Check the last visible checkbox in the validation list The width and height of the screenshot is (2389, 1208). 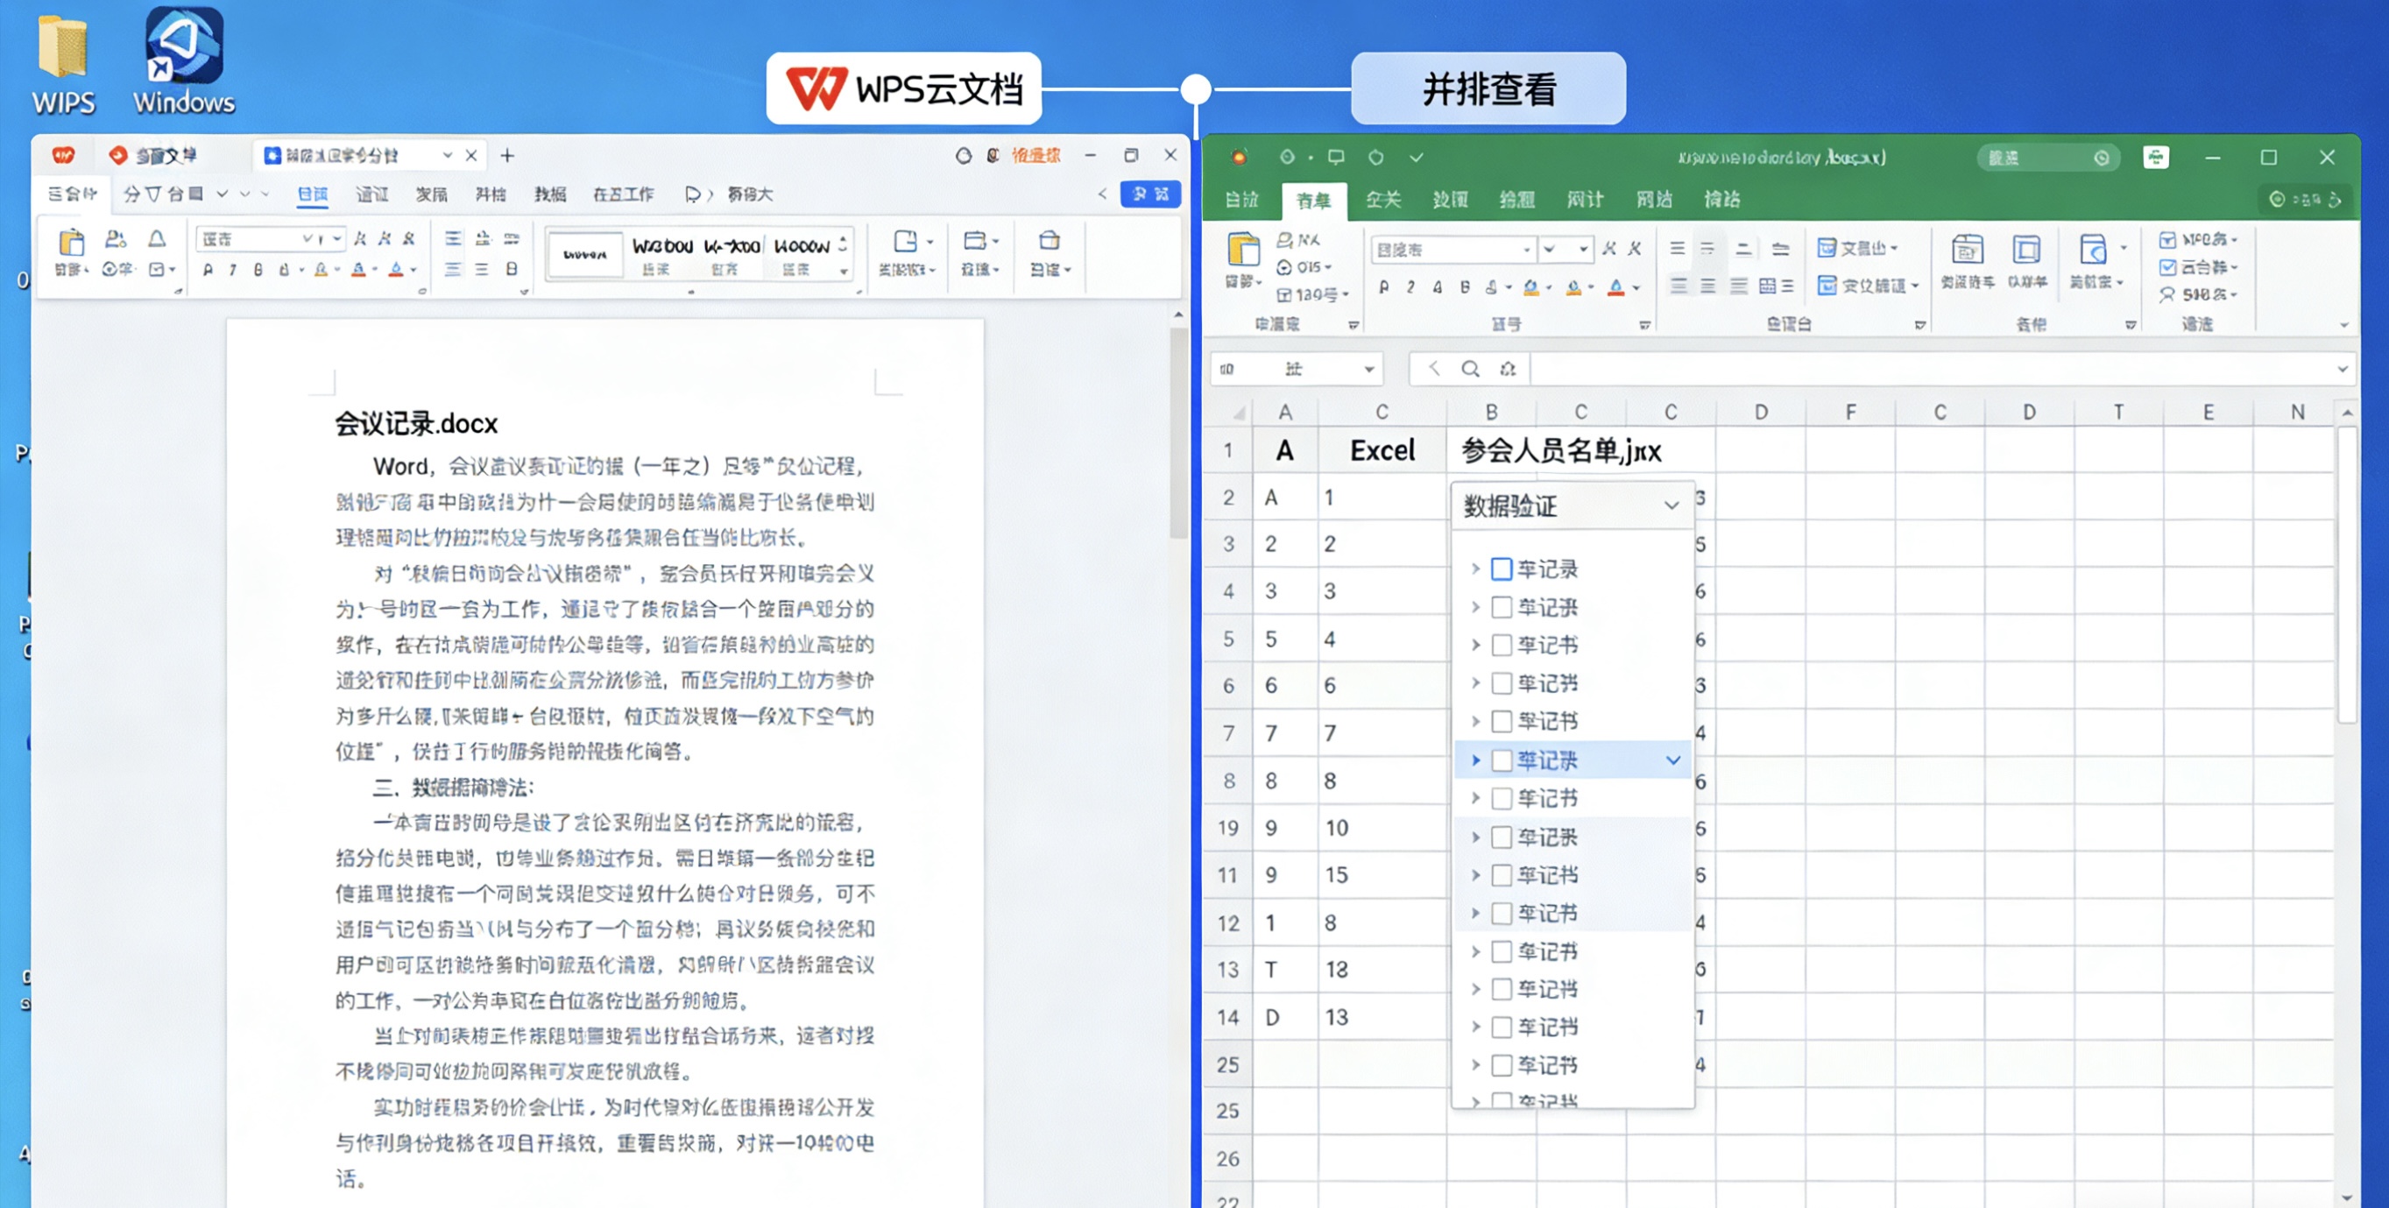1501,1101
